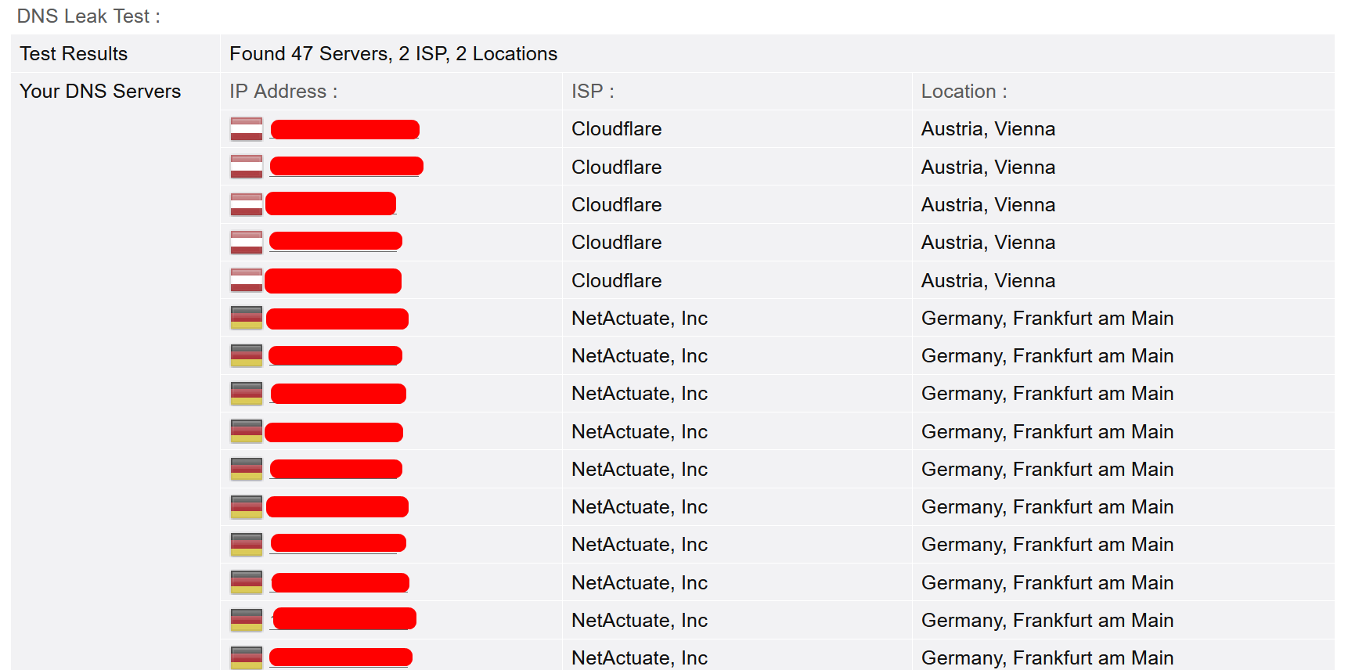Click the second Austria flag icon
This screenshot has height=670, width=1348.
247,167
